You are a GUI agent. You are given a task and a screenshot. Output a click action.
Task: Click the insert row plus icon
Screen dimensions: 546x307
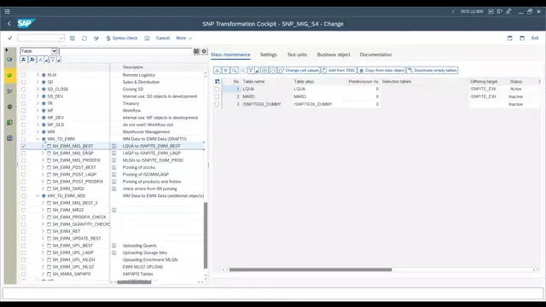[264, 70]
